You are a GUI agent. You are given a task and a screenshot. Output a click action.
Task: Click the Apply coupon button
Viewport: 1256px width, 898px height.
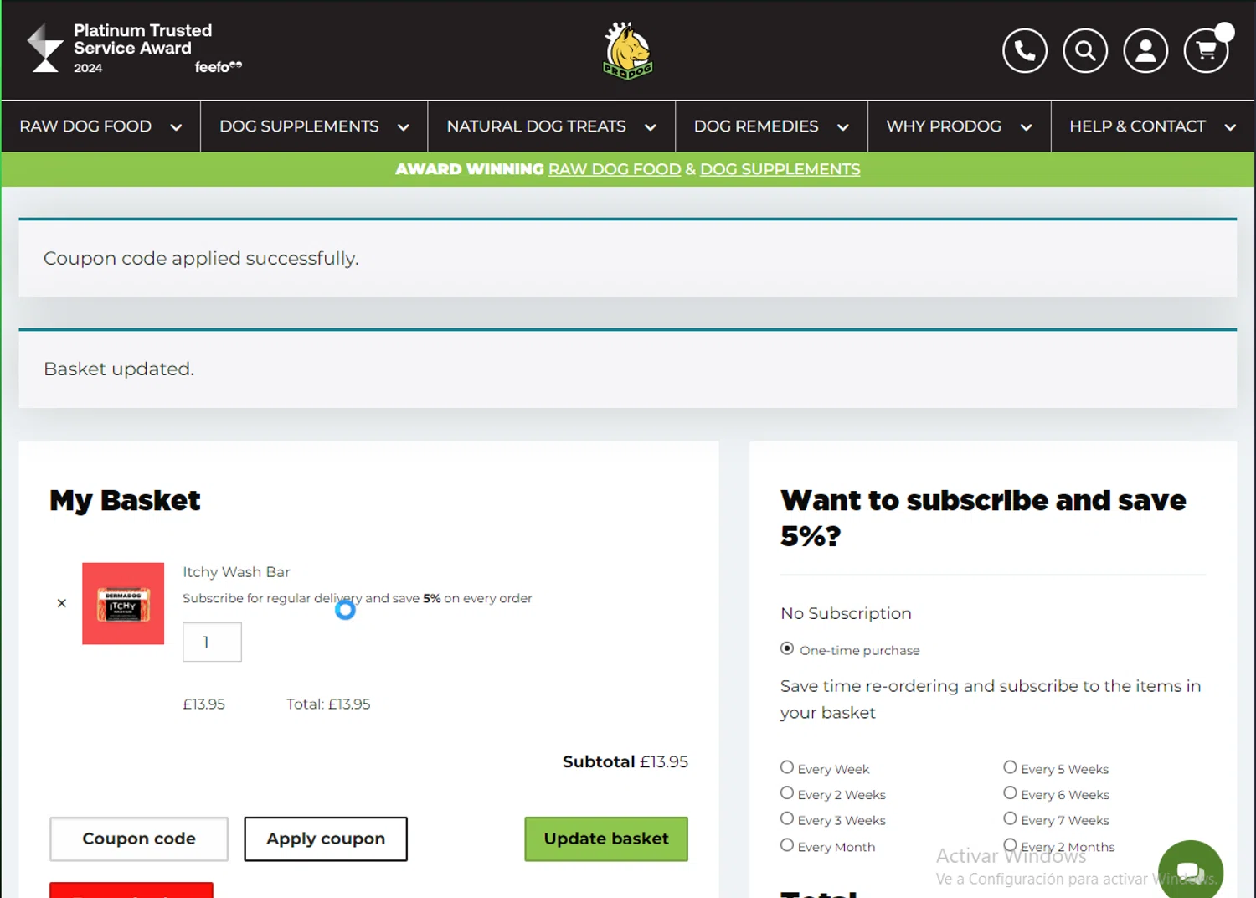click(x=326, y=839)
